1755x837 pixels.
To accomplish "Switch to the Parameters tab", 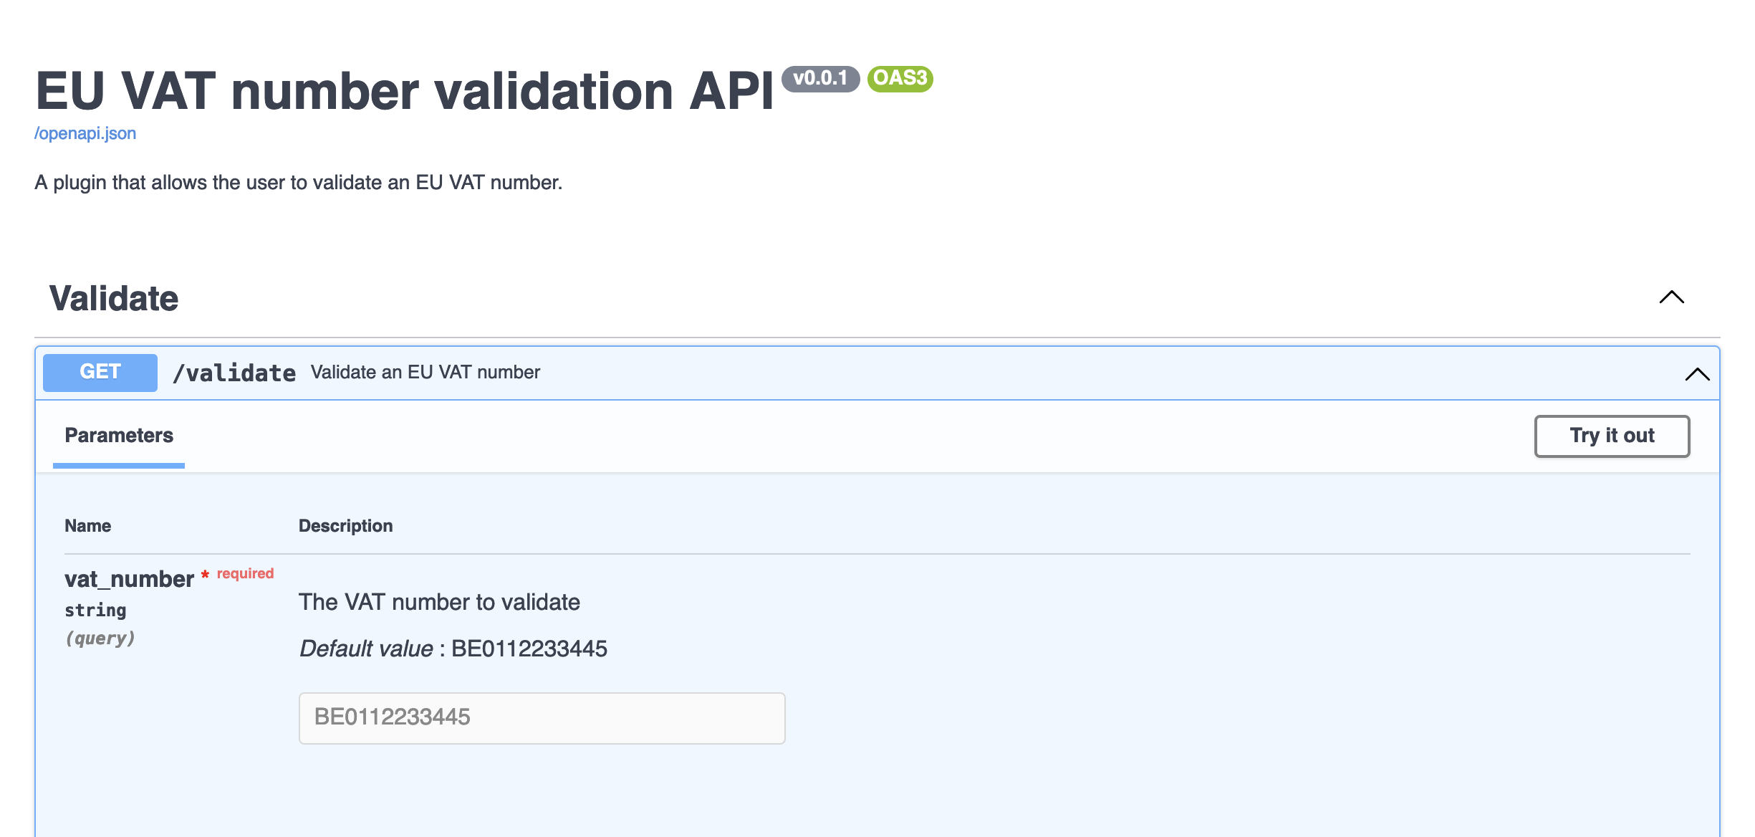I will [118, 435].
